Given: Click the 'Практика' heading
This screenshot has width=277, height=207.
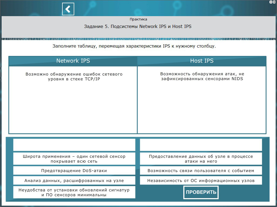Looking at the screenshot, I should tap(138, 19).
